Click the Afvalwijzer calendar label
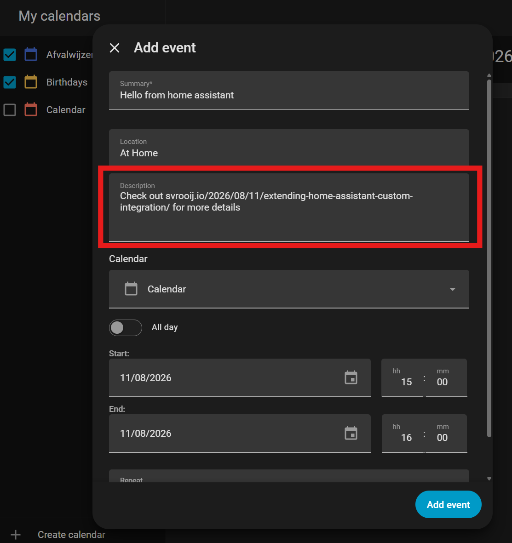512x543 pixels. pos(69,55)
